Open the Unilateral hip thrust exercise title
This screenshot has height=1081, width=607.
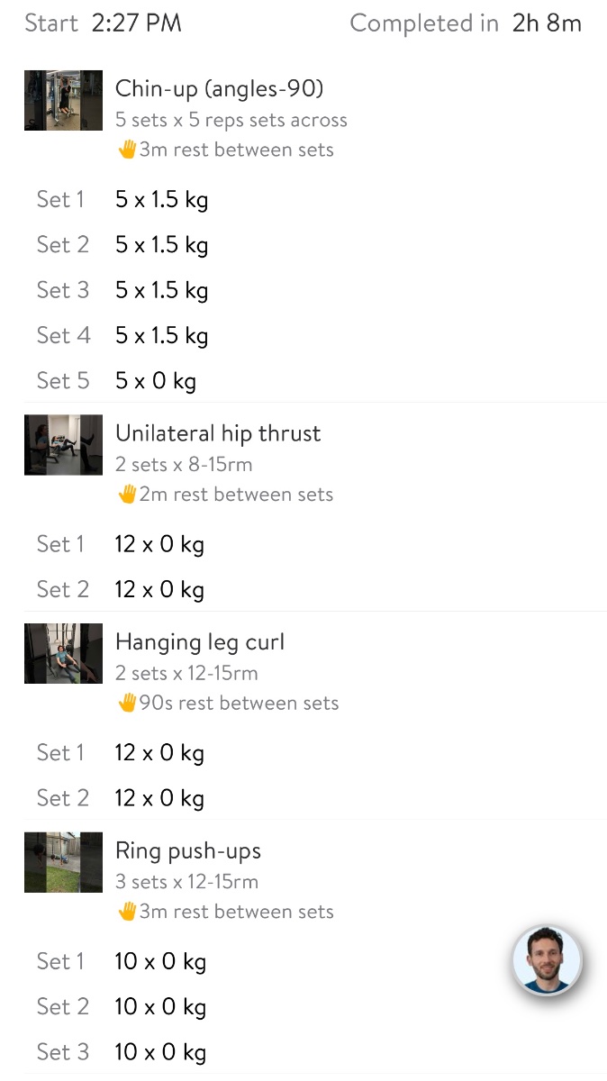pyautogui.click(x=218, y=433)
